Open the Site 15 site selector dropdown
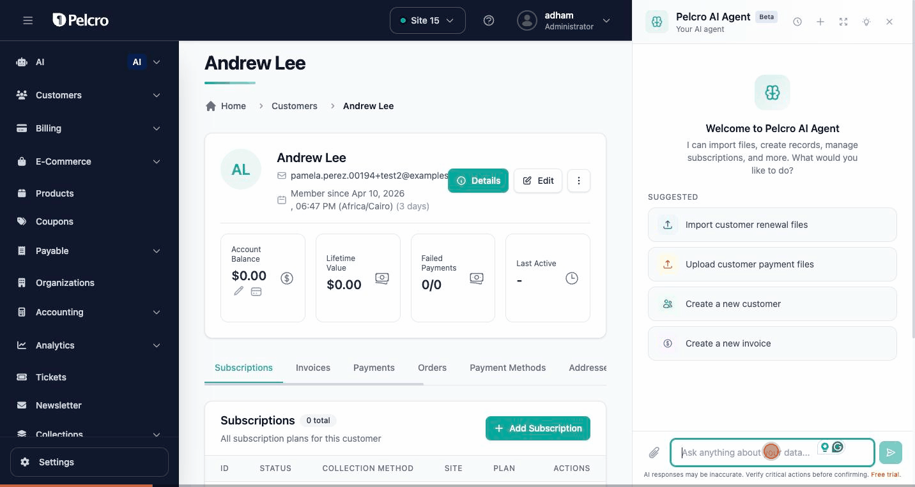The width and height of the screenshot is (915, 487). click(427, 20)
